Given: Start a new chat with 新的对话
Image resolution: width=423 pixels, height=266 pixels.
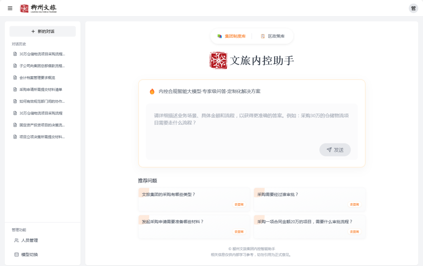Looking at the screenshot, I should coord(43,31).
